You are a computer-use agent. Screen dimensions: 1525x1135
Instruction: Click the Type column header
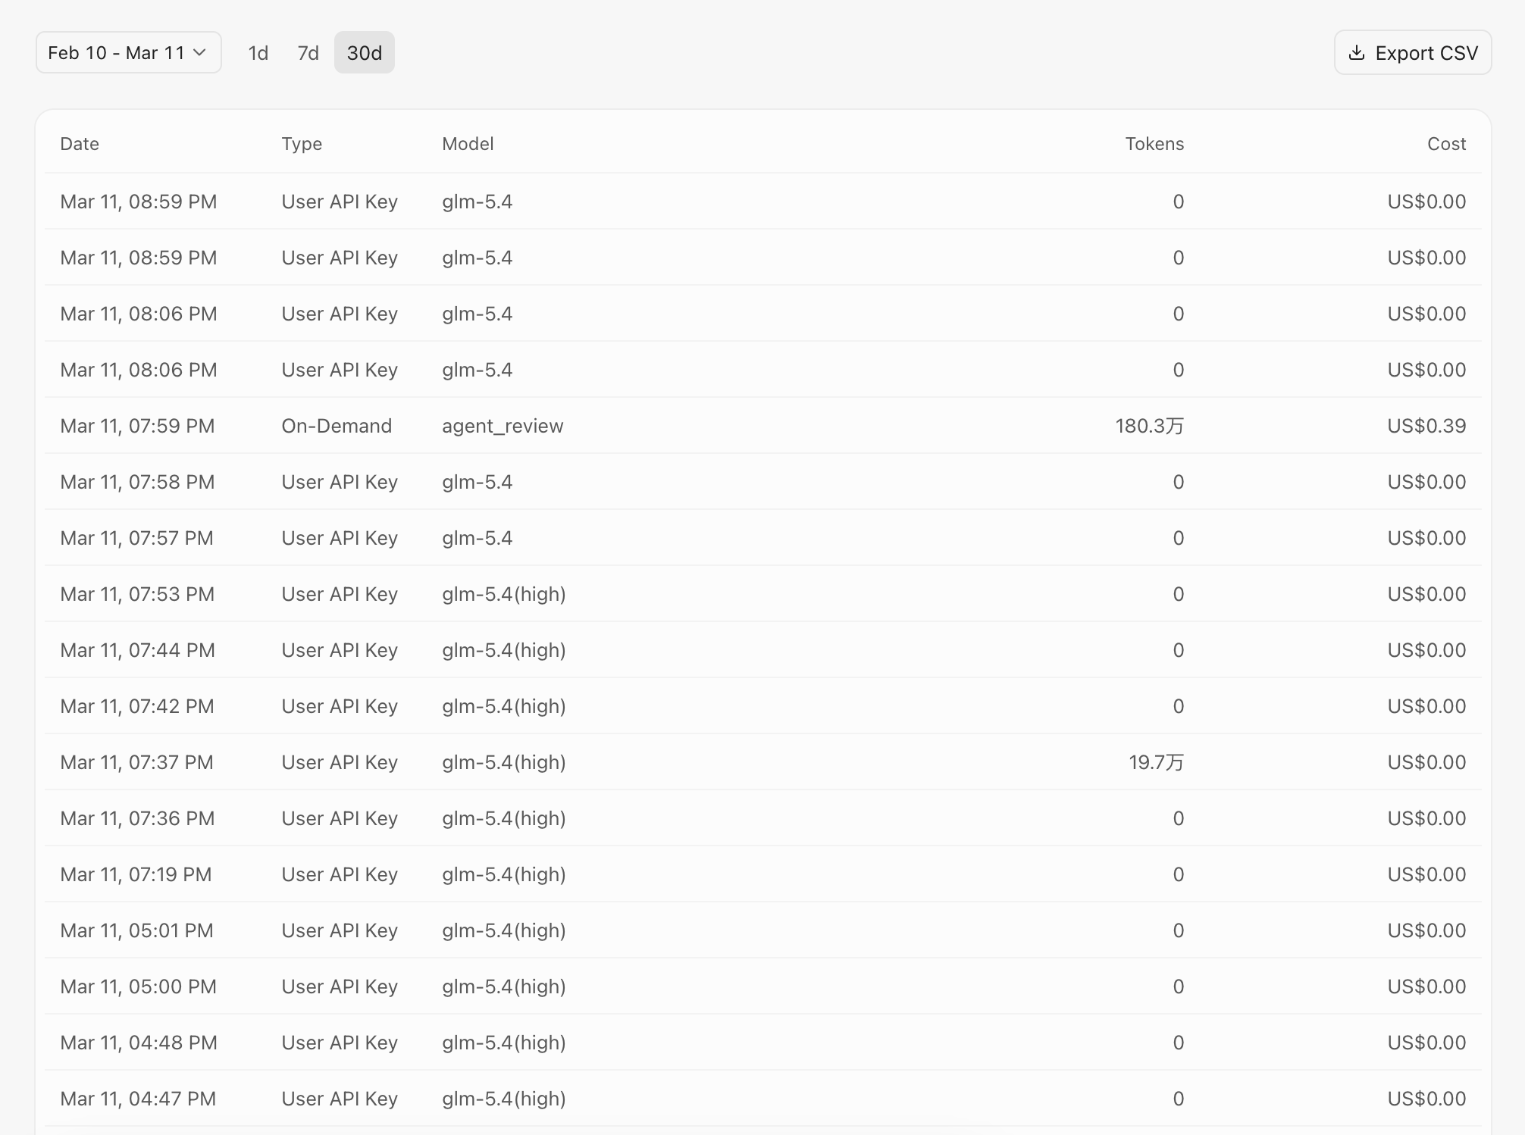[x=302, y=144]
